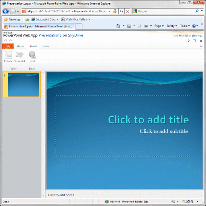Click the Print icon in command bar
This screenshot has width=206, height=206.
(146, 26)
